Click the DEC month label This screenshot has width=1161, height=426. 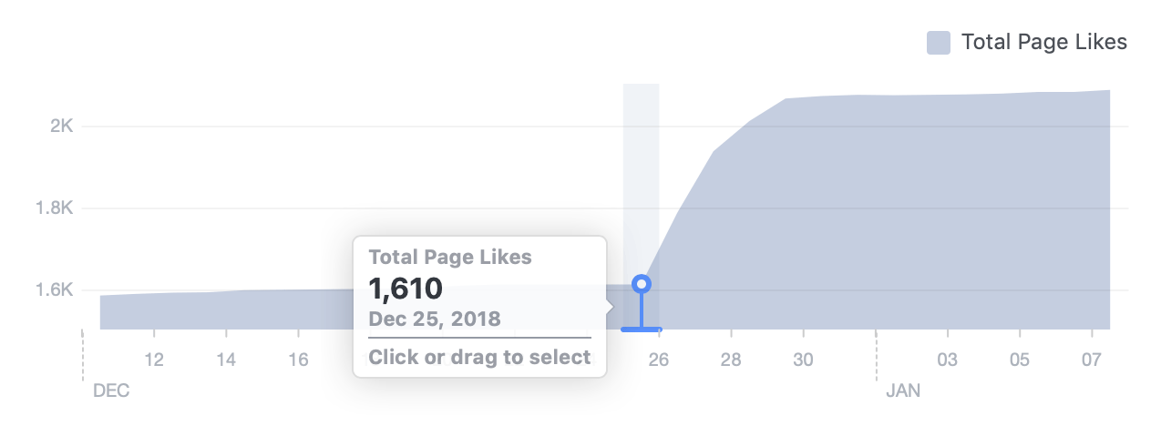(x=111, y=390)
